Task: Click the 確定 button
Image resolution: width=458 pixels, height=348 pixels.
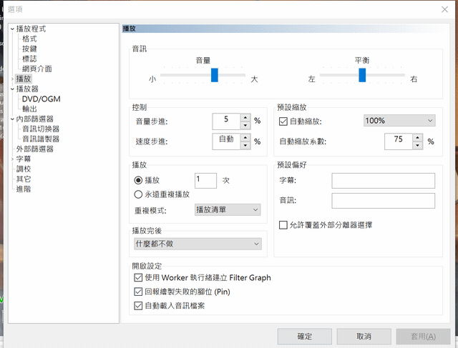Action: click(304, 337)
